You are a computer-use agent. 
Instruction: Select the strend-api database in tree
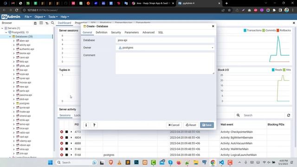(25, 116)
